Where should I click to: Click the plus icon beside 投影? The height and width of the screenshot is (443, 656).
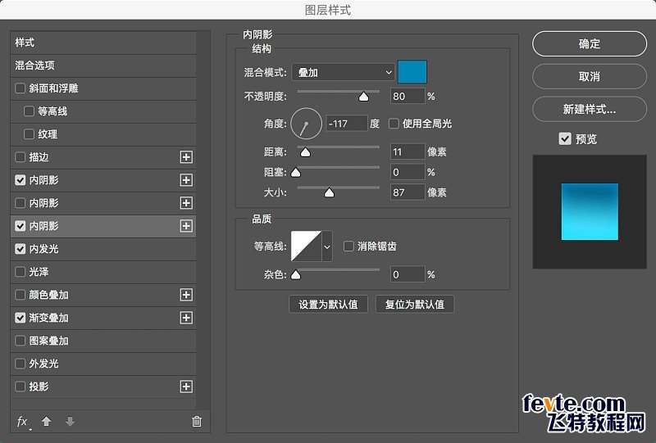[x=186, y=386]
